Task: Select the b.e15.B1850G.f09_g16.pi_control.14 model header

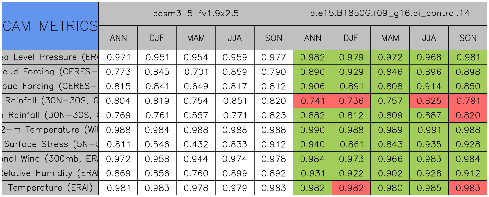Action: [390, 14]
